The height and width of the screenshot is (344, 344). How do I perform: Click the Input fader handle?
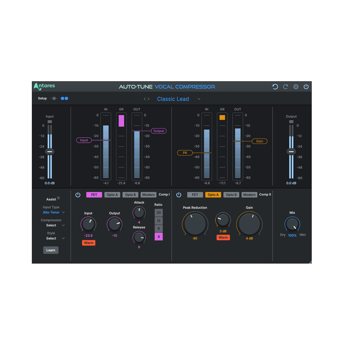50,152
